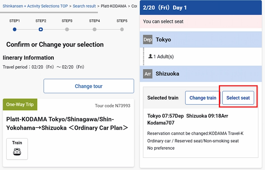Click the Tokyo departure station row
Viewport: 265px width, 170px height.
point(201,40)
